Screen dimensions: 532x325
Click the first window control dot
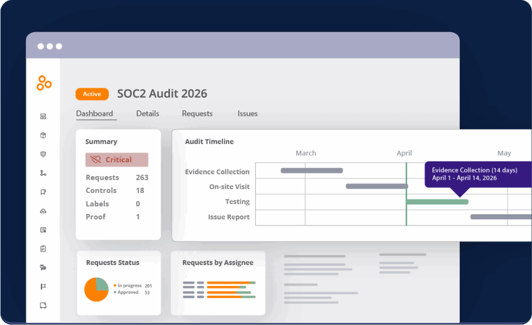pos(41,46)
